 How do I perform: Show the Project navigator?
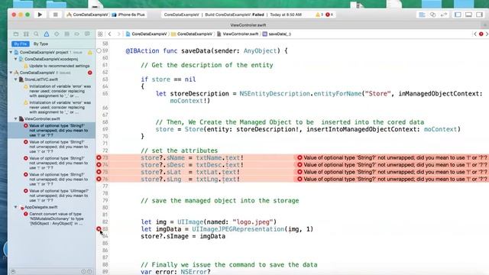point(16,34)
